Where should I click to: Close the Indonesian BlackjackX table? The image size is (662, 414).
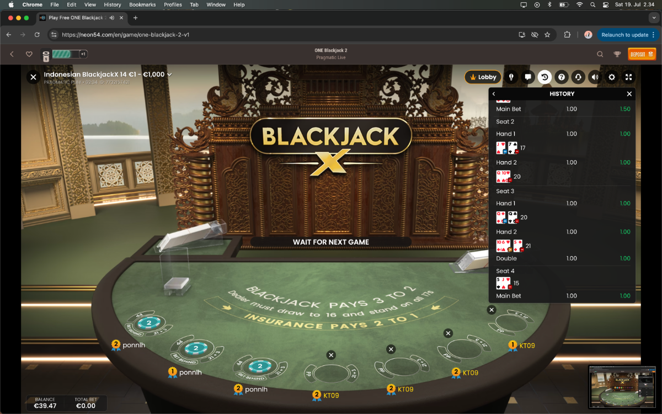click(x=33, y=77)
